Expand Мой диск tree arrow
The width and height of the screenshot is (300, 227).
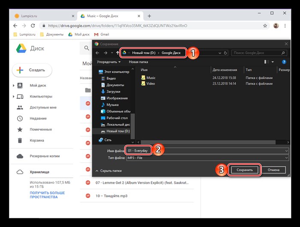click(13, 86)
